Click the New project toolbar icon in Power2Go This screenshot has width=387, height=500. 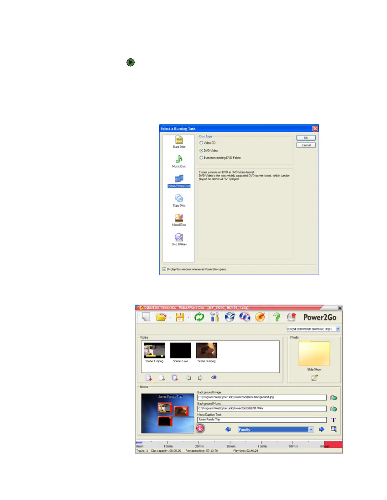pyautogui.click(x=146, y=317)
